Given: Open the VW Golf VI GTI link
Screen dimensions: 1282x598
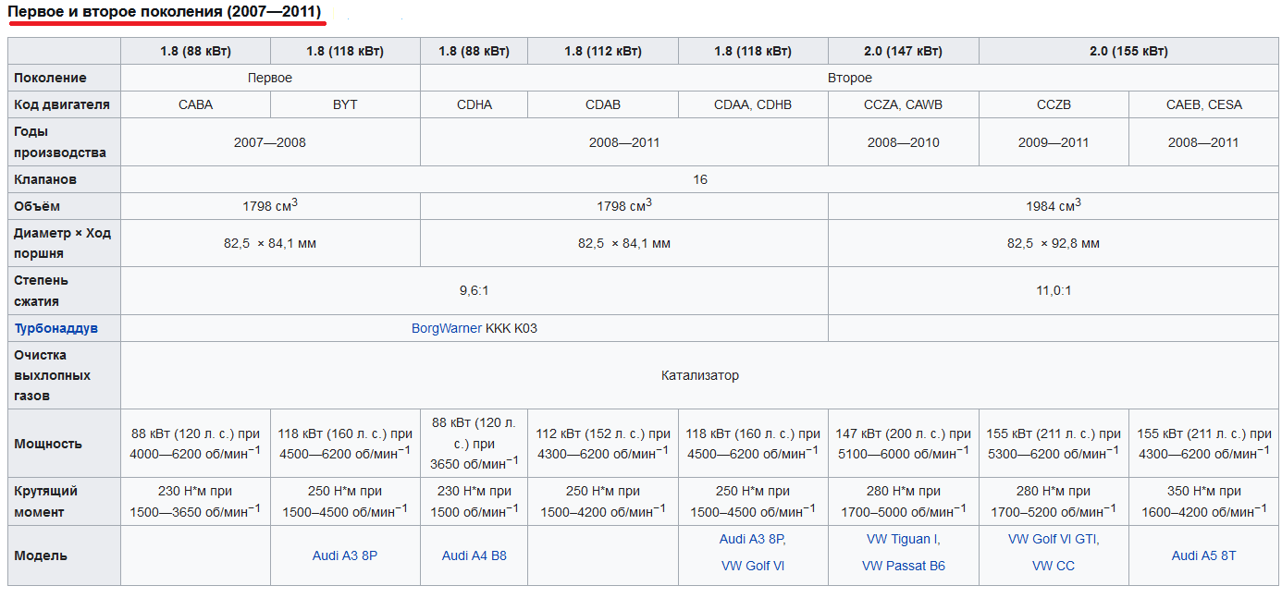Looking at the screenshot, I should [x=1054, y=539].
